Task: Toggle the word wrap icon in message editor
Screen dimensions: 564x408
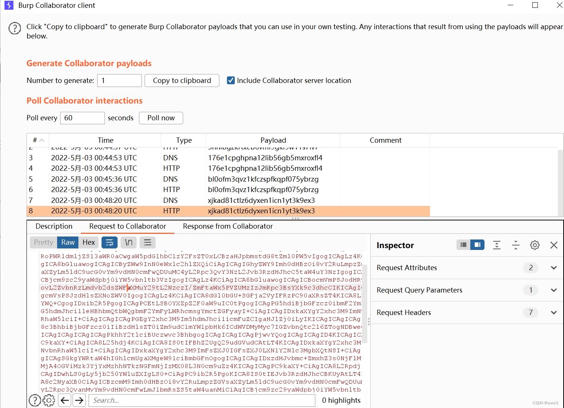Action: pos(109,242)
